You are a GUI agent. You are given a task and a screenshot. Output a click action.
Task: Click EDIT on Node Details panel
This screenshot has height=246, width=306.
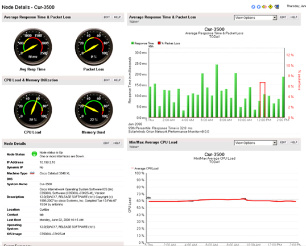click(x=106, y=143)
